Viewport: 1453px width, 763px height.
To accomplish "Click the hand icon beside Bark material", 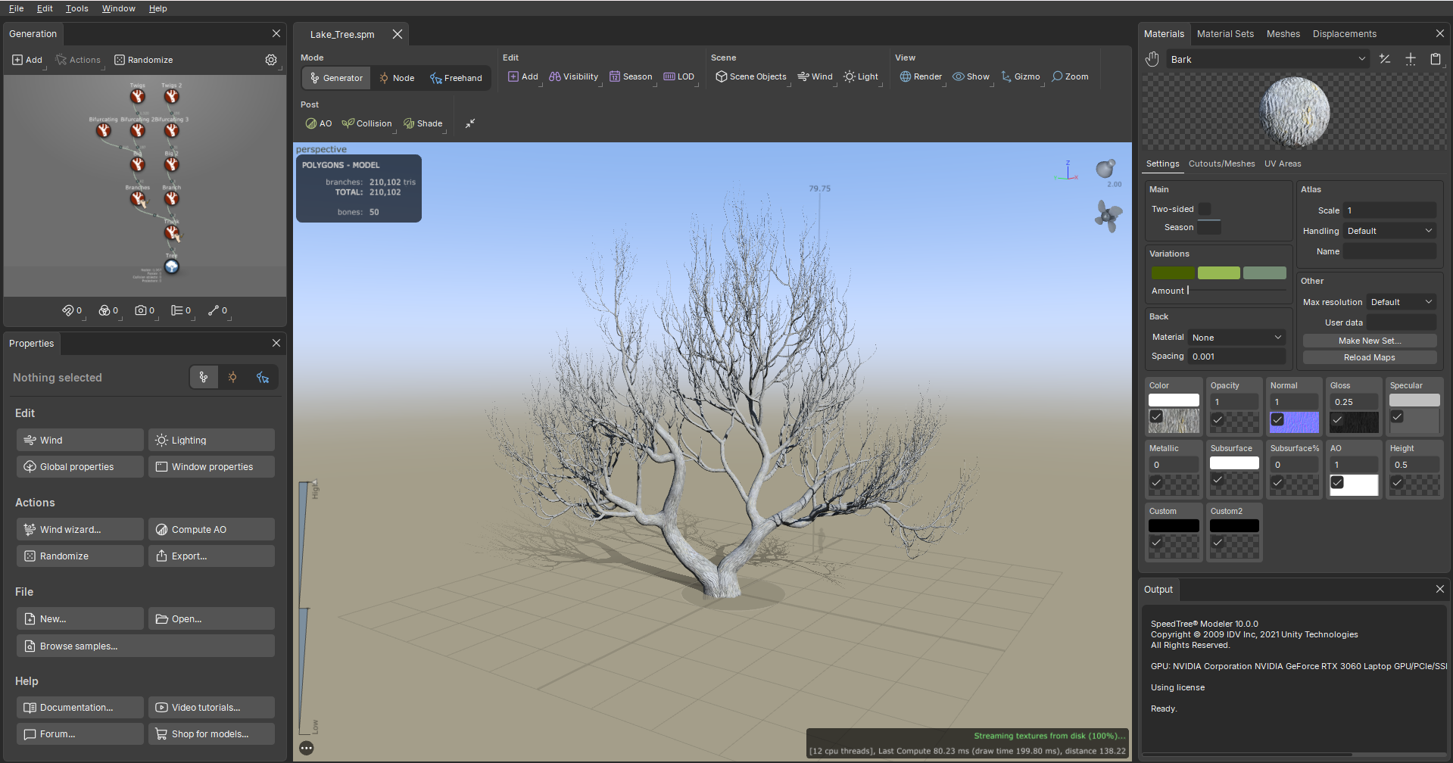I will [1152, 59].
